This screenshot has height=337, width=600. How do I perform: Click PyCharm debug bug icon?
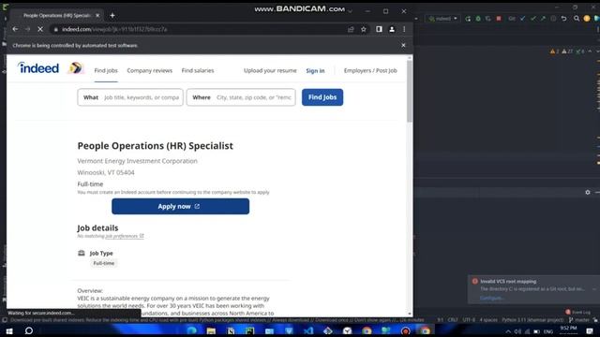point(478,19)
